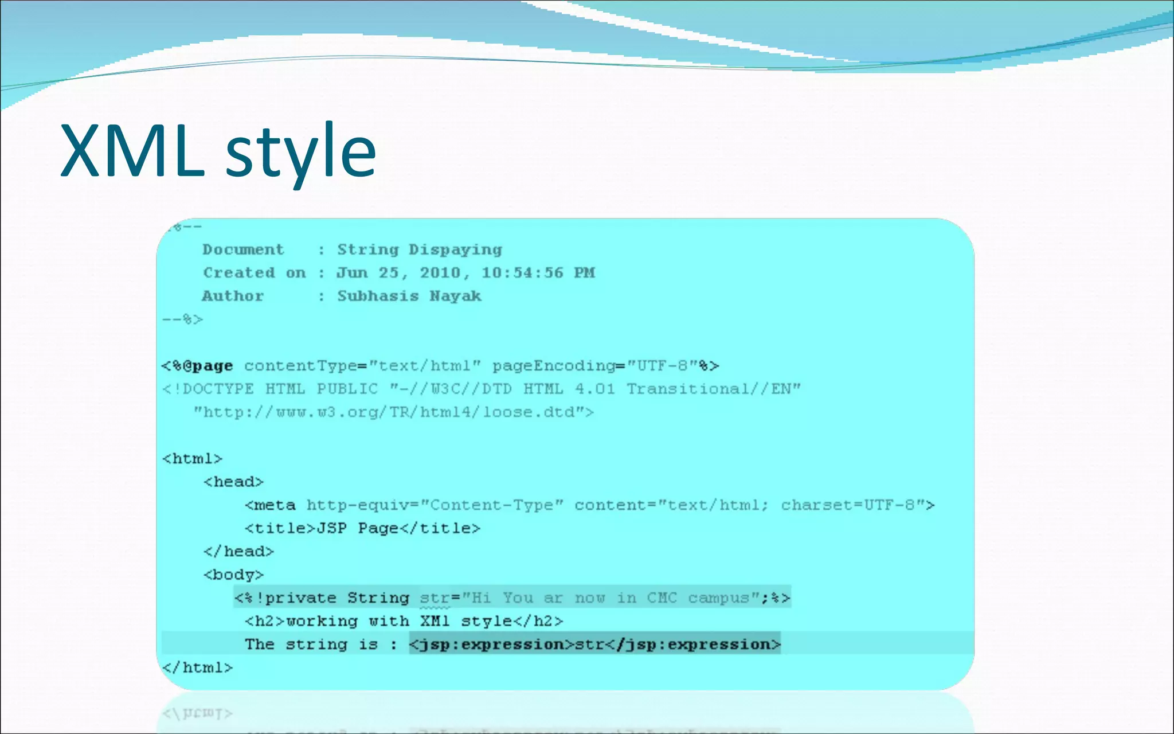
Task: Click the closing "</head>" tag
Action: pos(238,552)
